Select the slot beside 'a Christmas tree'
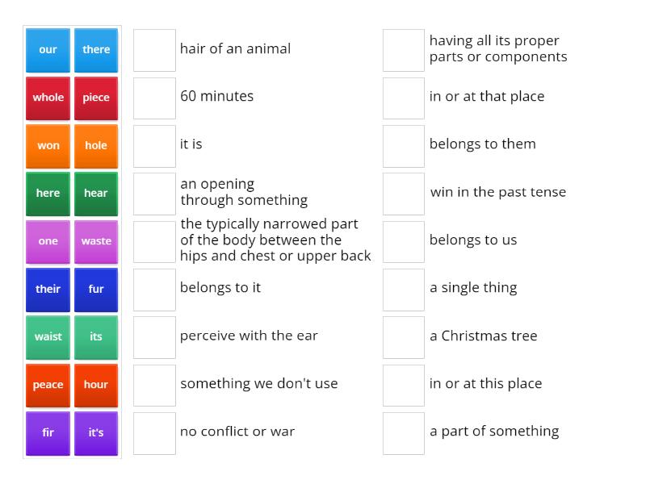The width and height of the screenshot is (646, 484). click(x=403, y=336)
